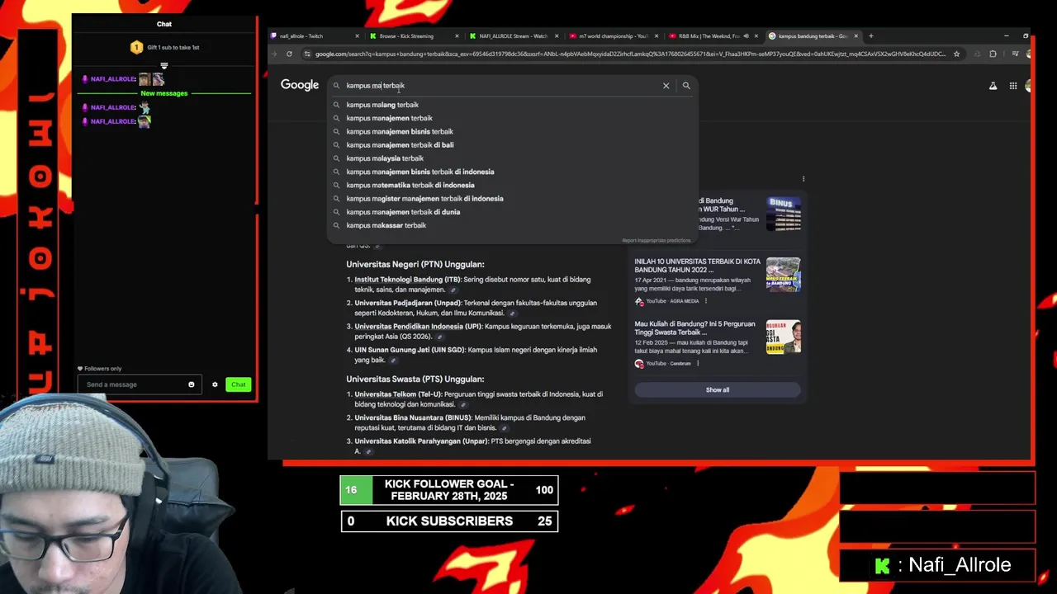Click source link after Universitas Bina Nusantara entry
This screenshot has width=1057, height=594.
504,428
